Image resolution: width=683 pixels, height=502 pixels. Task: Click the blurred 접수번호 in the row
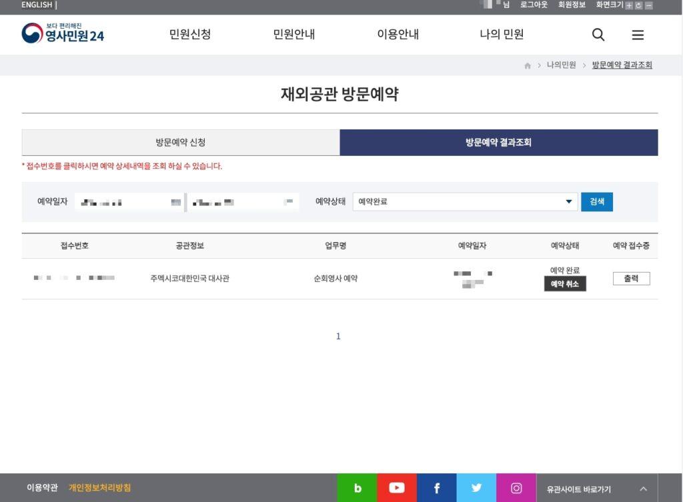(x=74, y=278)
